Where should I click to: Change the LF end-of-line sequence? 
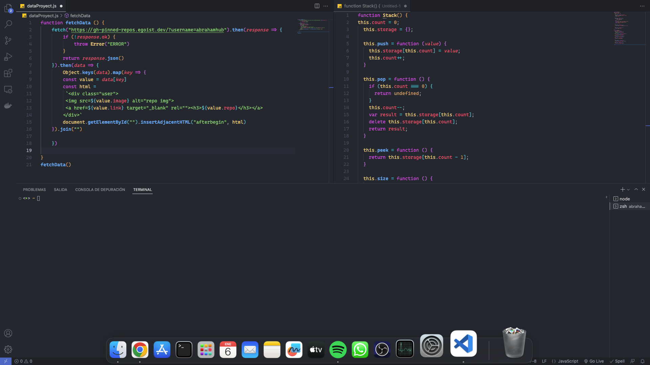[x=544, y=361]
